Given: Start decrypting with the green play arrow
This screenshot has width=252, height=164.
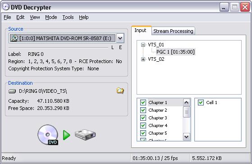Looking at the screenshot, I should 66,135.
